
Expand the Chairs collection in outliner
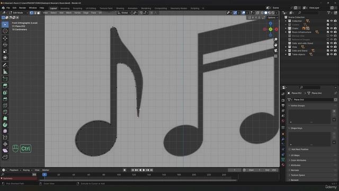pos(286,28)
